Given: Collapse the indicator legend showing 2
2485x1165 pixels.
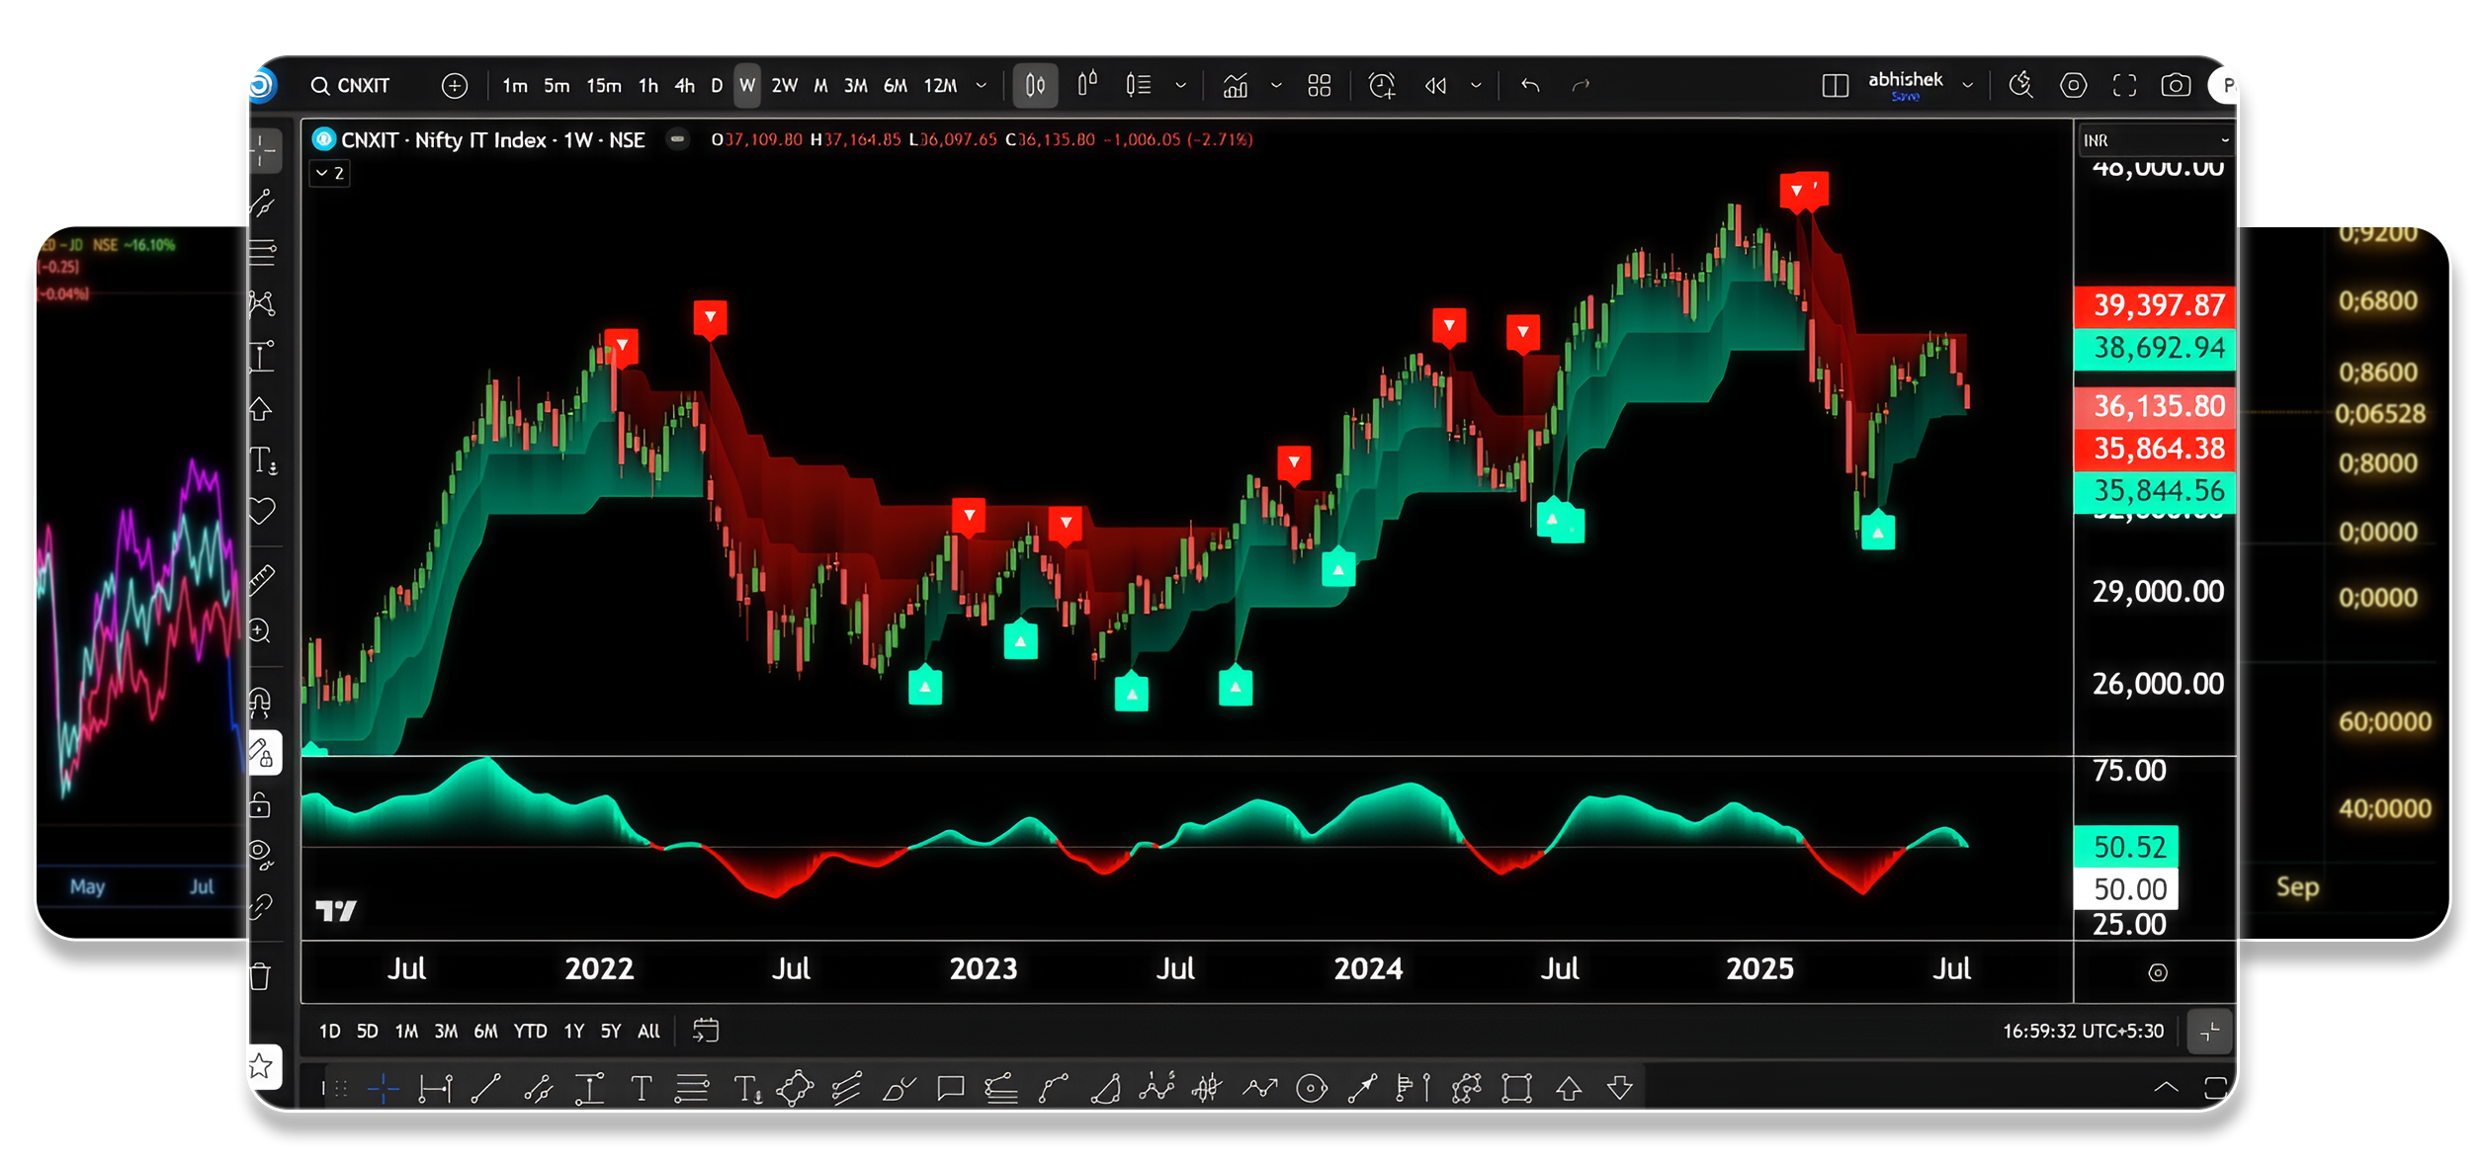Looking at the screenshot, I should point(330,174).
